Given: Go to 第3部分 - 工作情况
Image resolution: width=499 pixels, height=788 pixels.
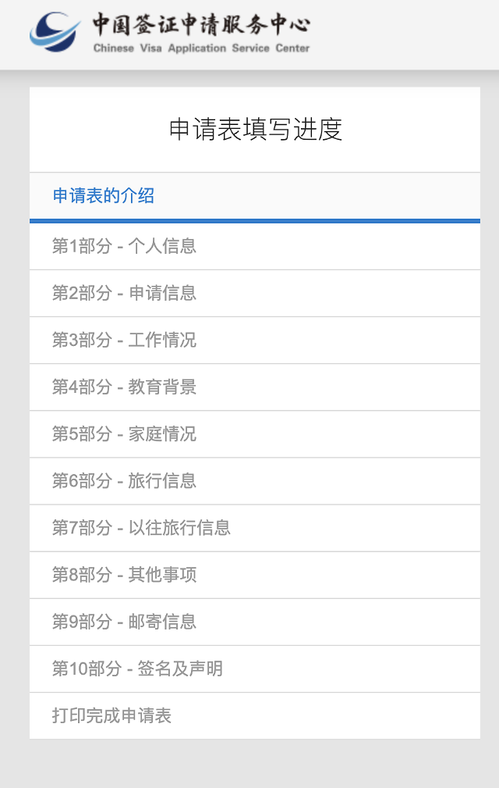Looking at the screenshot, I should (x=124, y=341).
